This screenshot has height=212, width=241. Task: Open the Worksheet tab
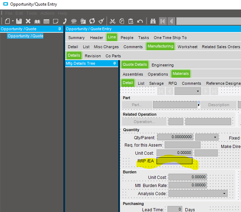(x=188, y=47)
